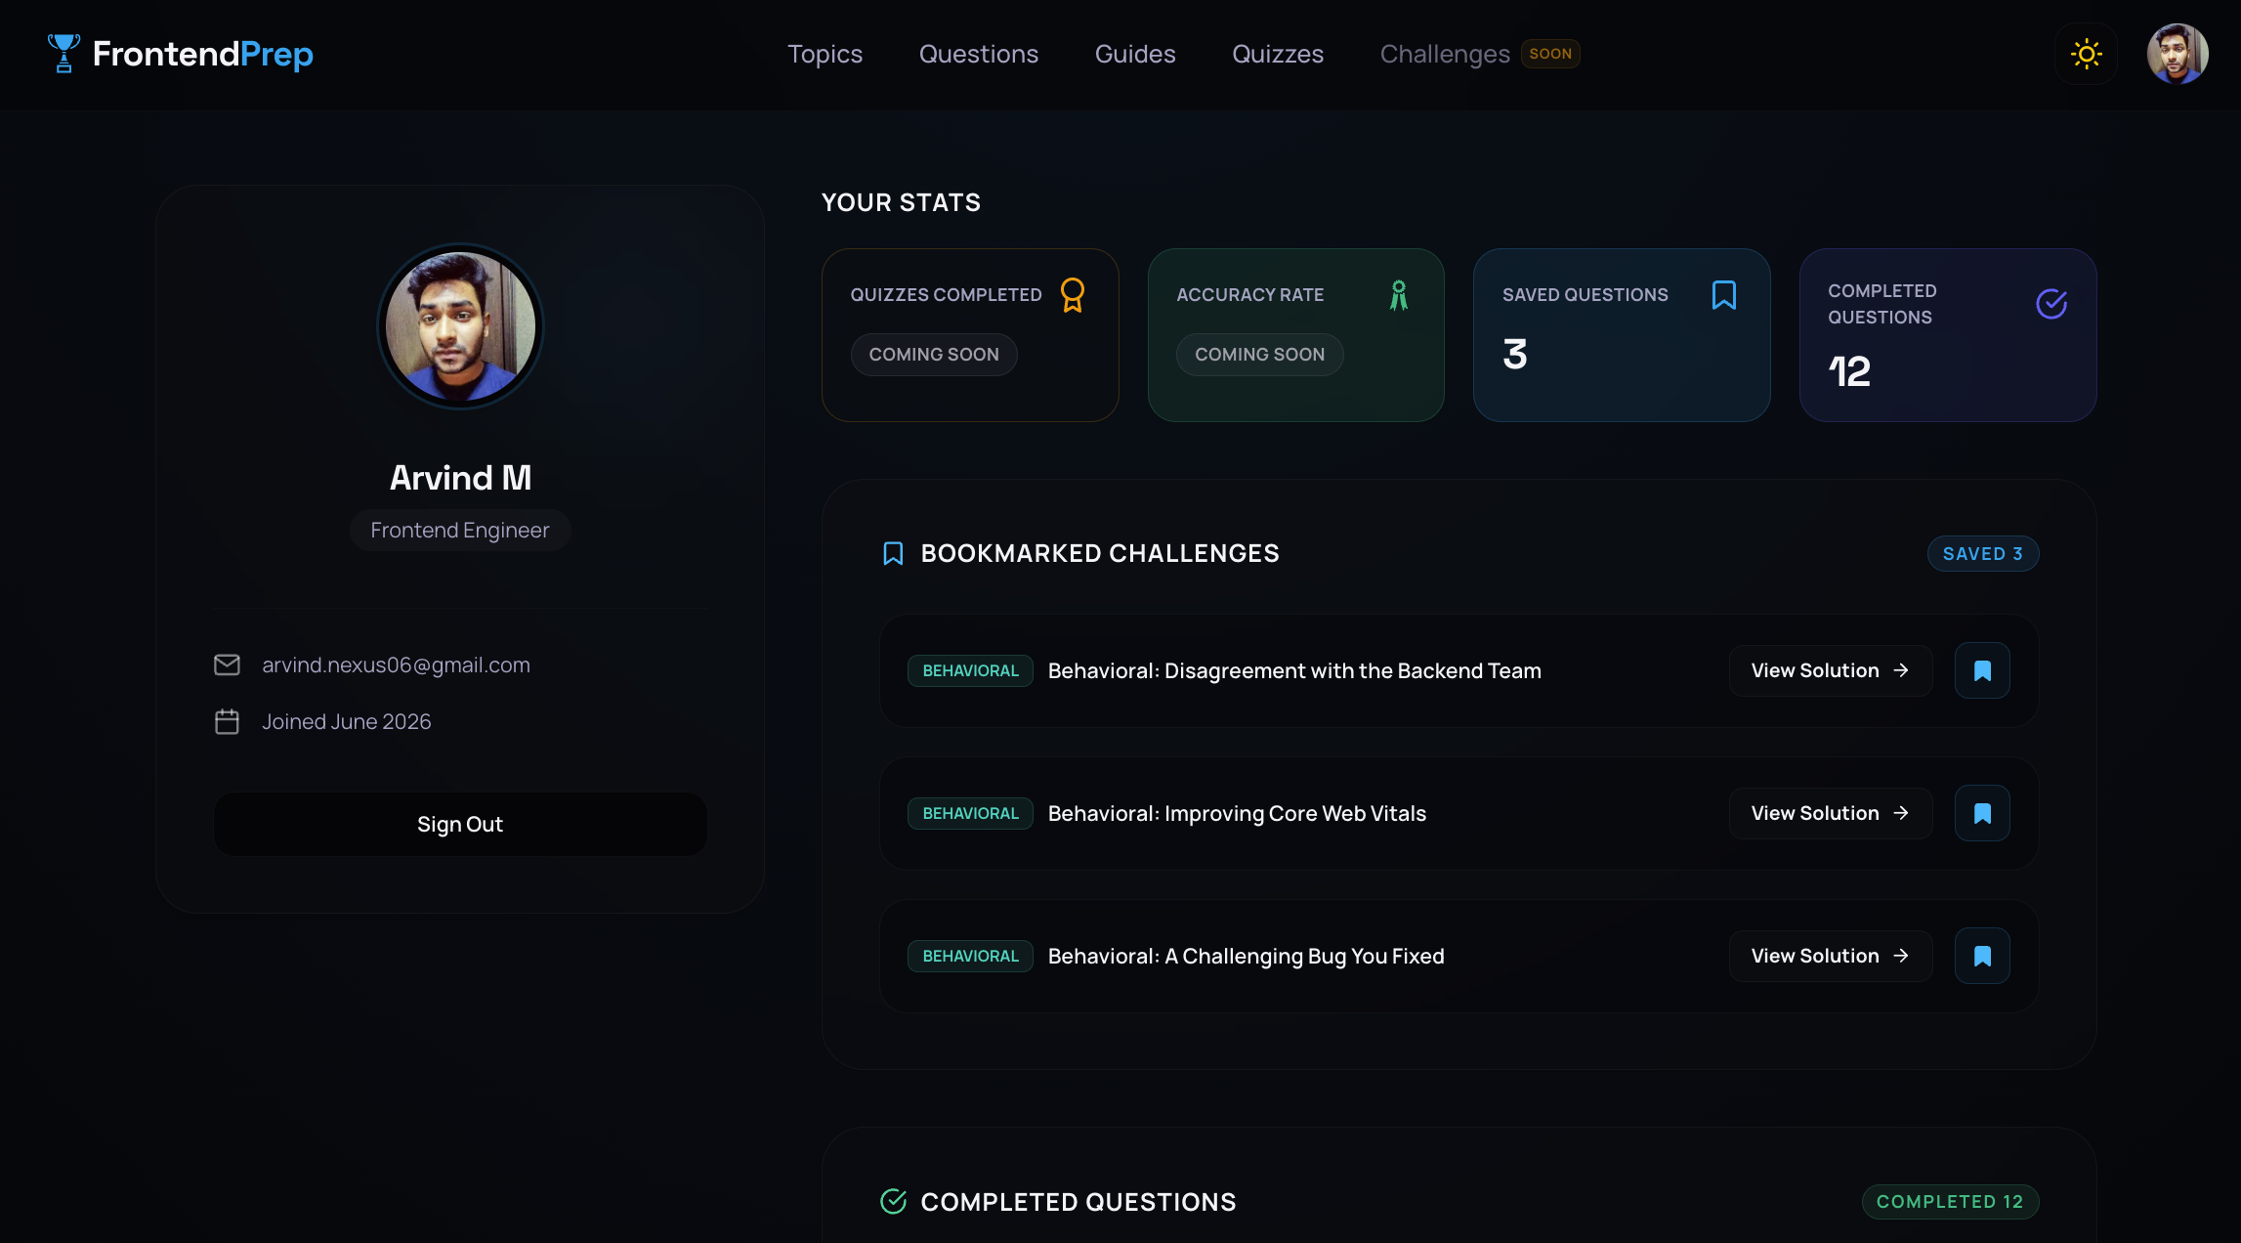Click the Coming Soon pill under Accuracy Rate
The width and height of the screenshot is (2241, 1243).
click(1259, 355)
